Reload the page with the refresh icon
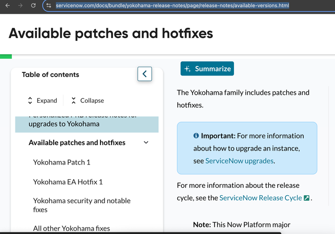Viewport: 335px width, 234px height. [33, 5]
